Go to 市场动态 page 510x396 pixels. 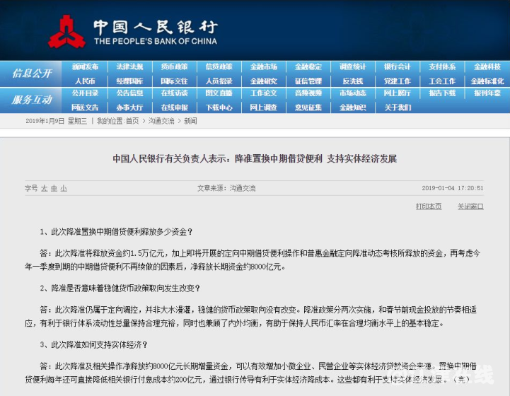(x=353, y=93)
